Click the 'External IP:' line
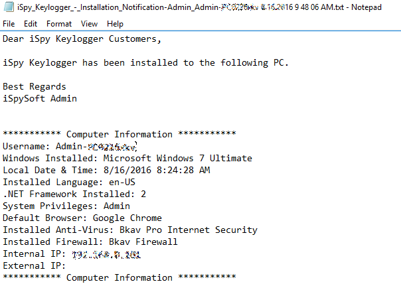The image size is (401, 290). (x=32, y=265)
